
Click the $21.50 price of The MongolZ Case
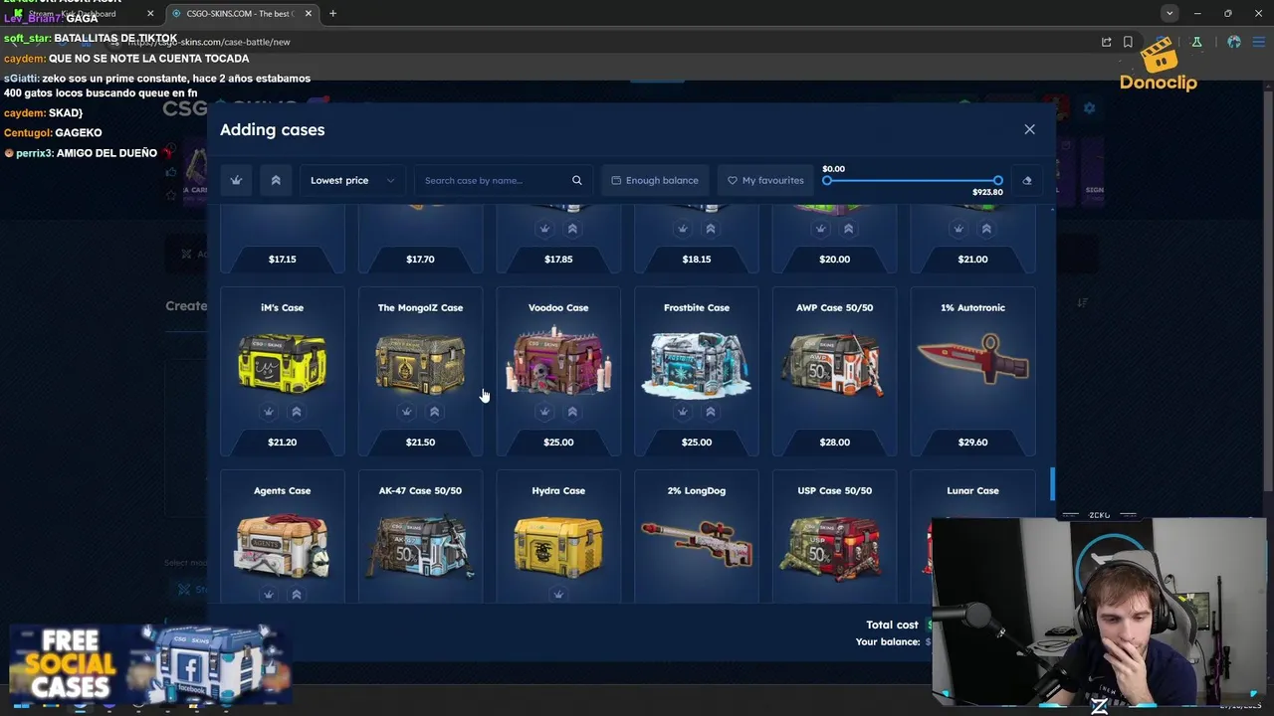click(420, 442)
